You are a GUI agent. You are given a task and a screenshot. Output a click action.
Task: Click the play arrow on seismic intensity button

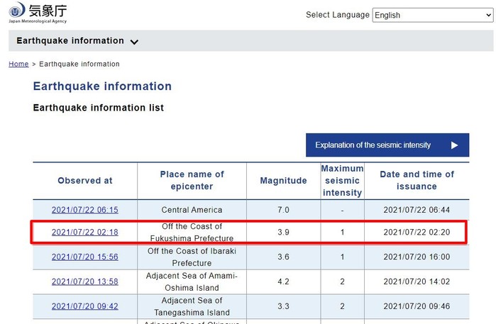click(454, 145)
